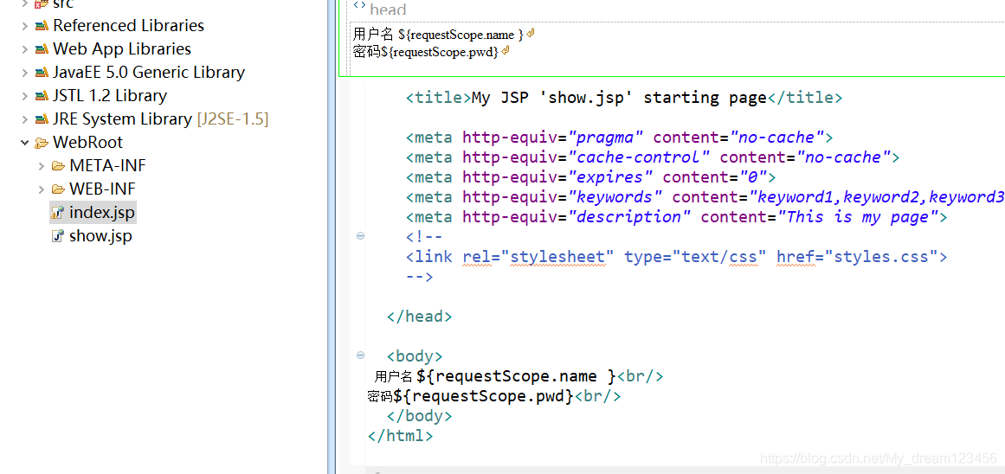Click ${requestScope.pwd} in source code

(483, 396)
